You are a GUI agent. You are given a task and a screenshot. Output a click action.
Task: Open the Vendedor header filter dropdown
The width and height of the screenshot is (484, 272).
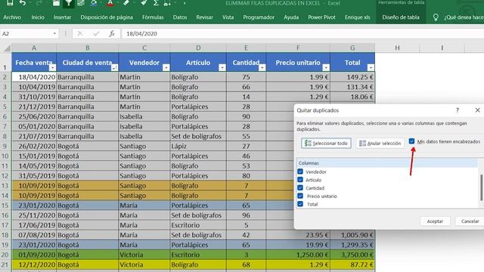[166, 67]
